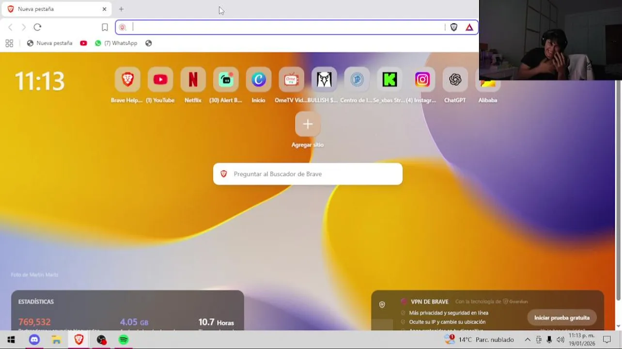Open the Se_xbas Kick stream tile

coord(389,79)
